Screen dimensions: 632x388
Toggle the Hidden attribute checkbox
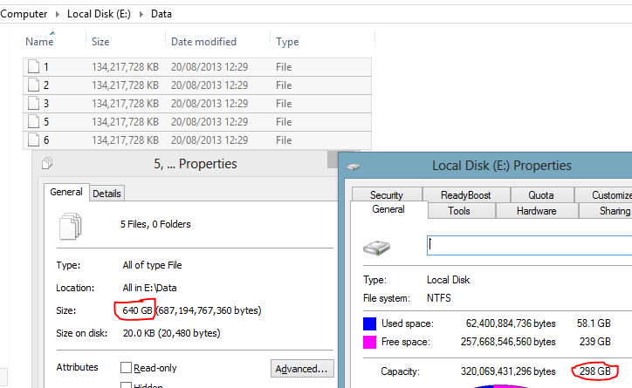pos(127,385)
